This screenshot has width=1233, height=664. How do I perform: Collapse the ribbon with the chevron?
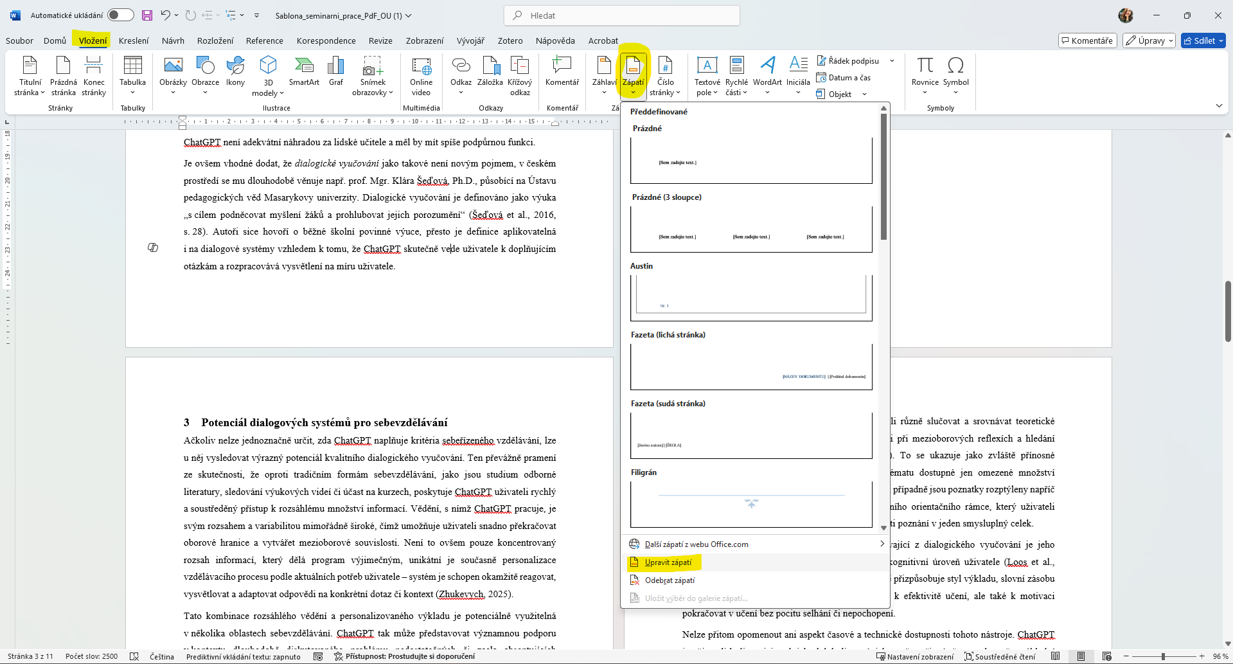point(1219,106)
